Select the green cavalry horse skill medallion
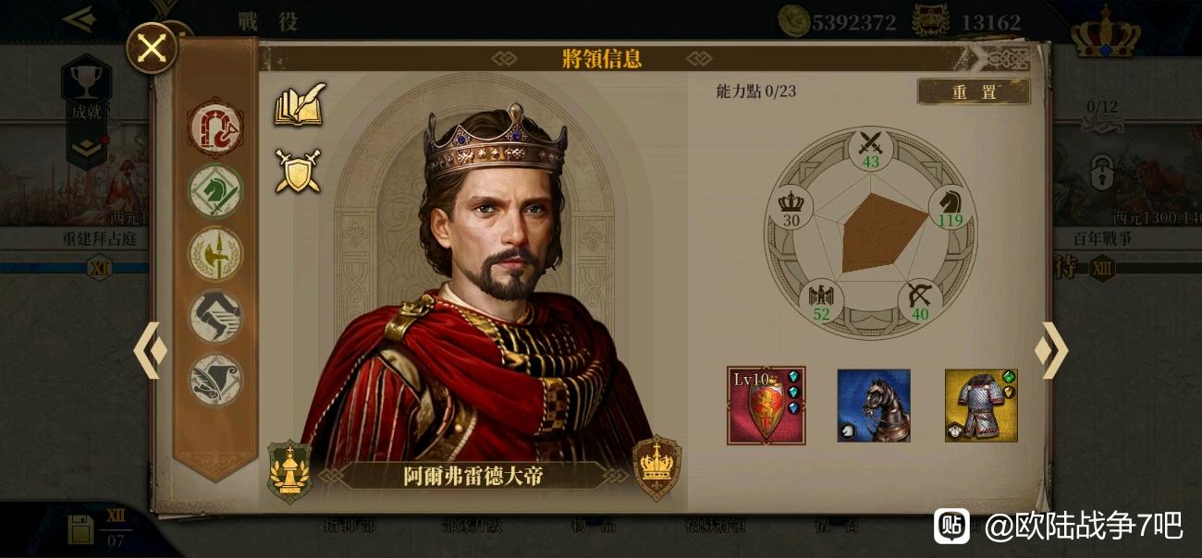Image resolution: width=1202 pixels, height=558 pixels. 216,191
